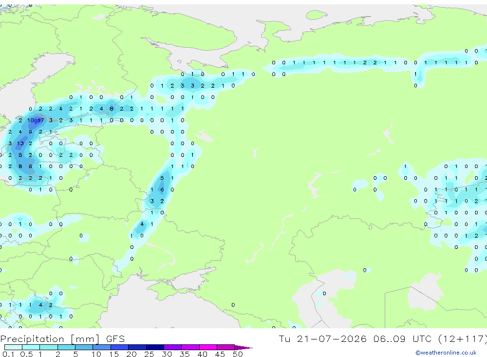Click the purple arrow tip past 50 on legend
Image resolution: width=487 pixels, height=357 pixels.
(x=243, y=347)
